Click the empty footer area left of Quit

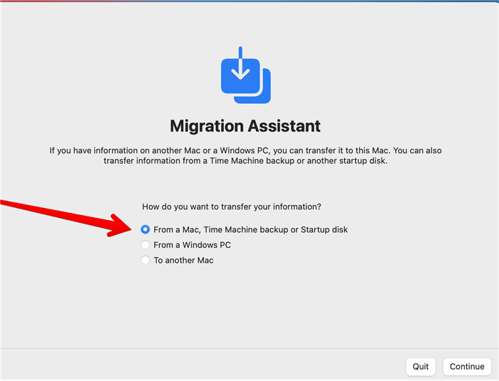point(200,366)
